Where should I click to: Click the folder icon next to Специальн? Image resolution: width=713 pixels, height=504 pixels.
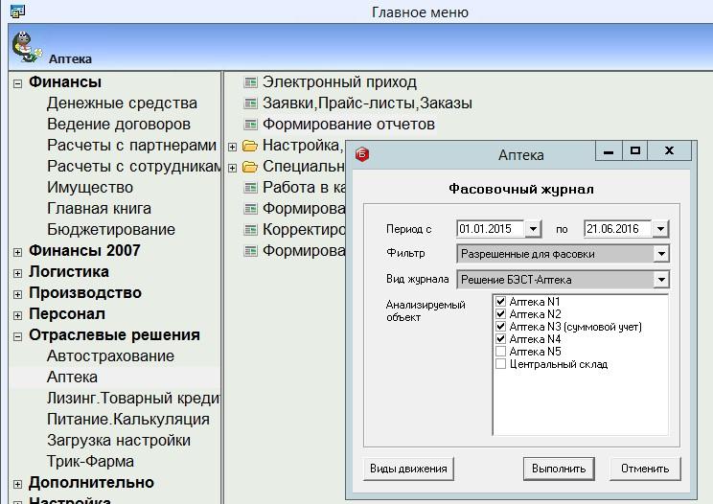(x=249, y=167)
